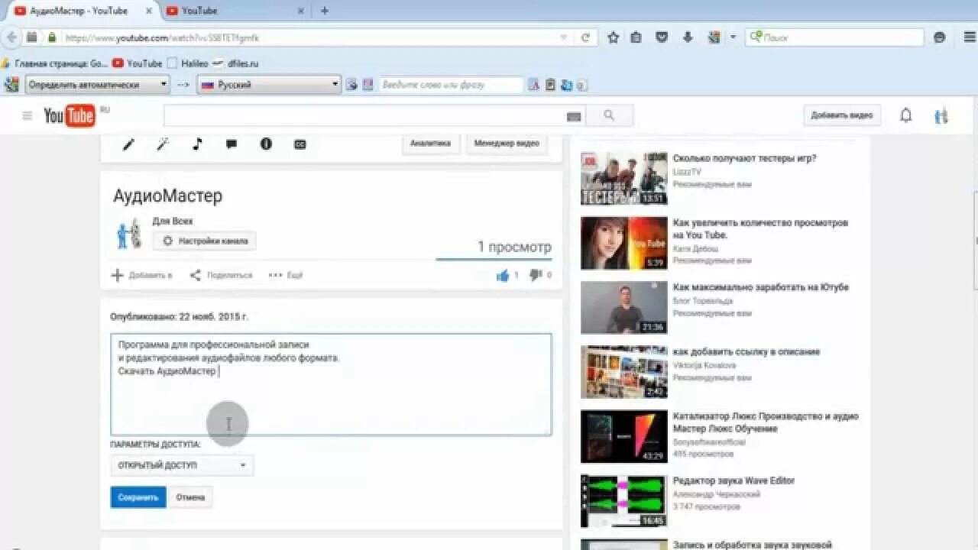Open the account avatar menu
Image resolution: width=978 pixels, height=550 pixels.
(x=941, y=116)
